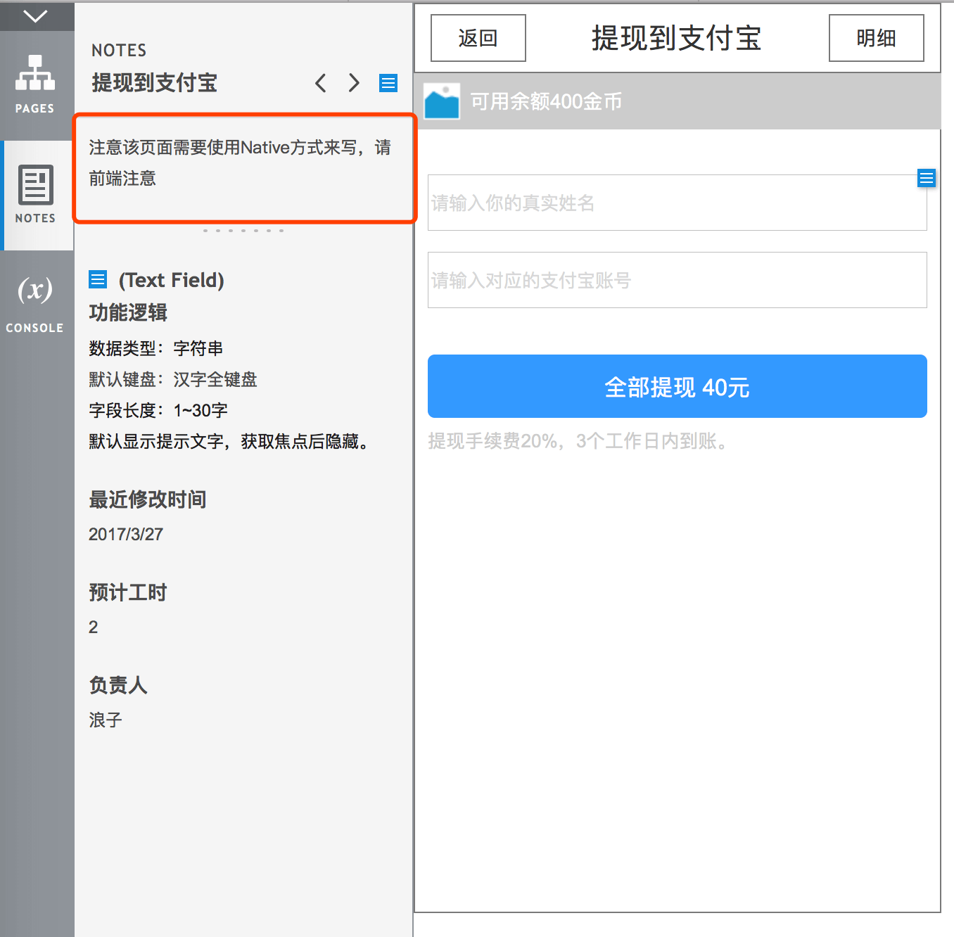Click the Text Field note icon
The image size is (954, 937).
[98, 279]
